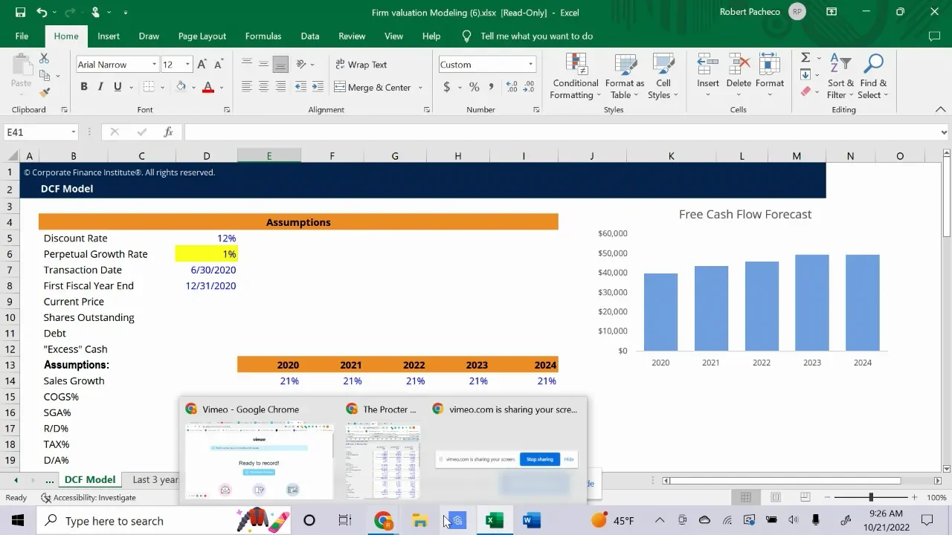952x535 pixels.
Task: Open the font name dropdown Arial Narrow
Action: tap(155, 65)
